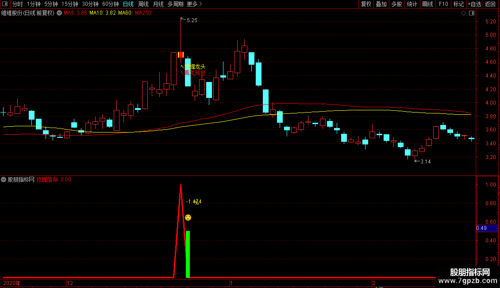This screenshot has height=288, width=500.
Task: Click the diamond icon above price axis
Action: point(464,13)
